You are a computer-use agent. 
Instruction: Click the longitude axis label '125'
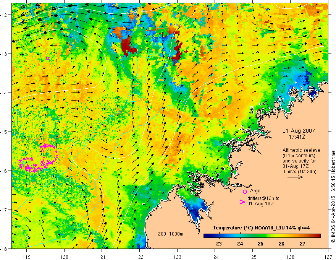click(253, 257)
